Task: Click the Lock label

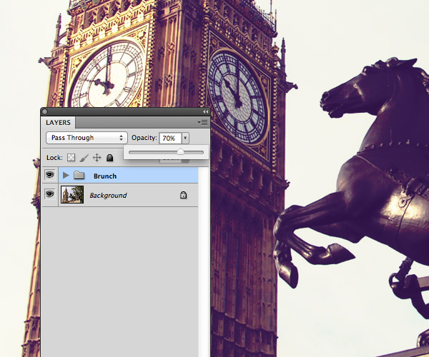Action: [x=54, y=158]
